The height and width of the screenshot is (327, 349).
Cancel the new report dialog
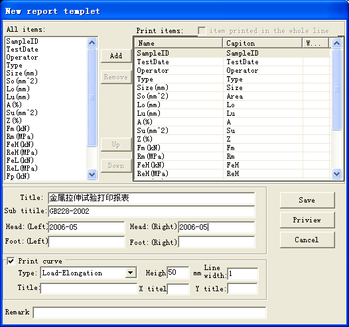(307, 240)
